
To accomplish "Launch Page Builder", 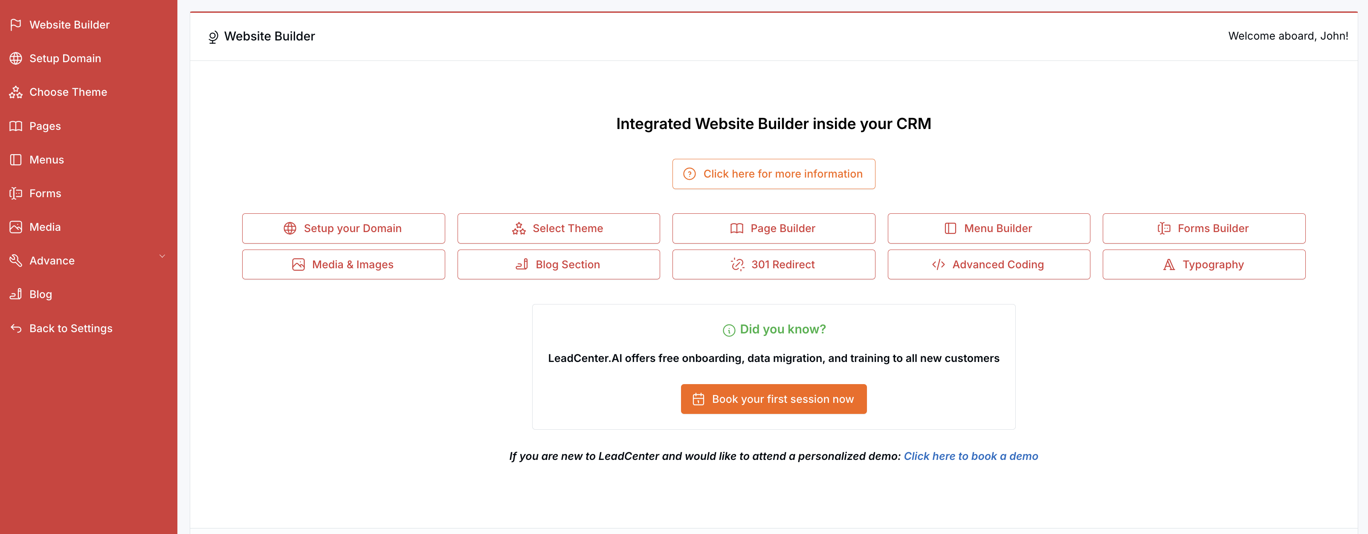I will pyautogui.click(x=773, y=229).
